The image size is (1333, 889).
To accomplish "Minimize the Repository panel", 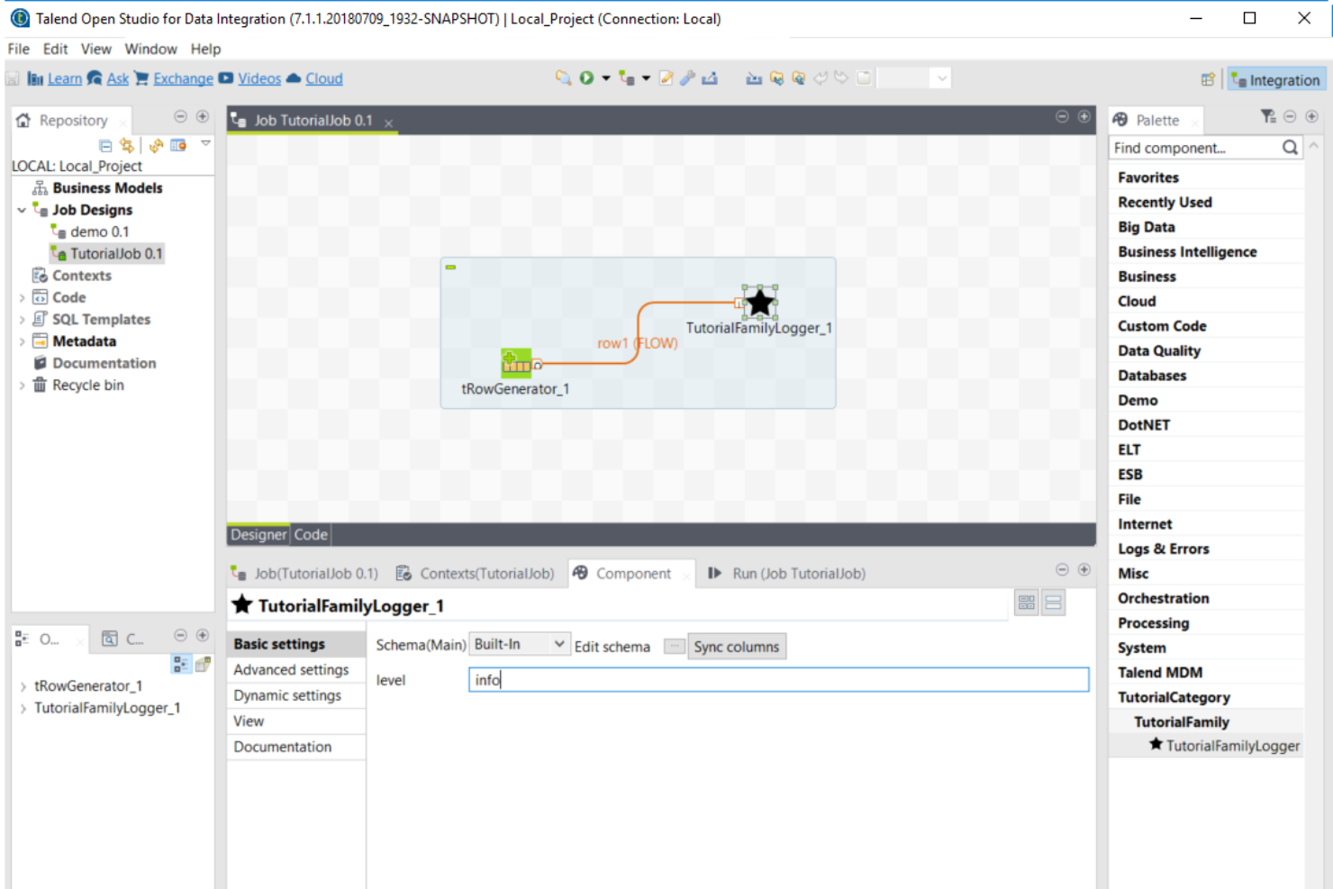I will (180, 117).
